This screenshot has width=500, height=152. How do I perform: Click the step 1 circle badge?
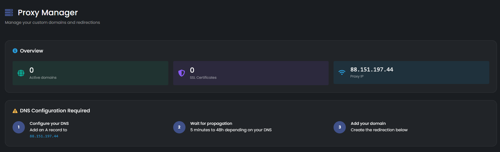click(19, 127)
